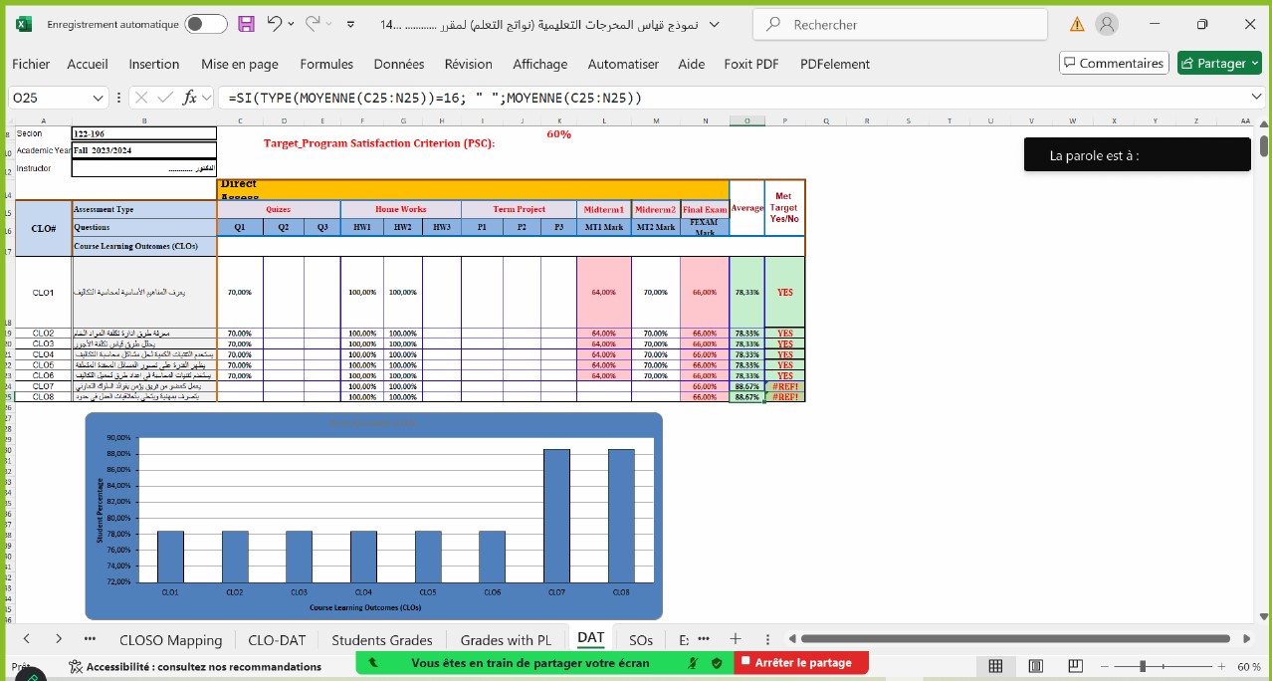1272x681 pixels.
Task: Open the Formules ribbon tab
Action: click(326, 64)
